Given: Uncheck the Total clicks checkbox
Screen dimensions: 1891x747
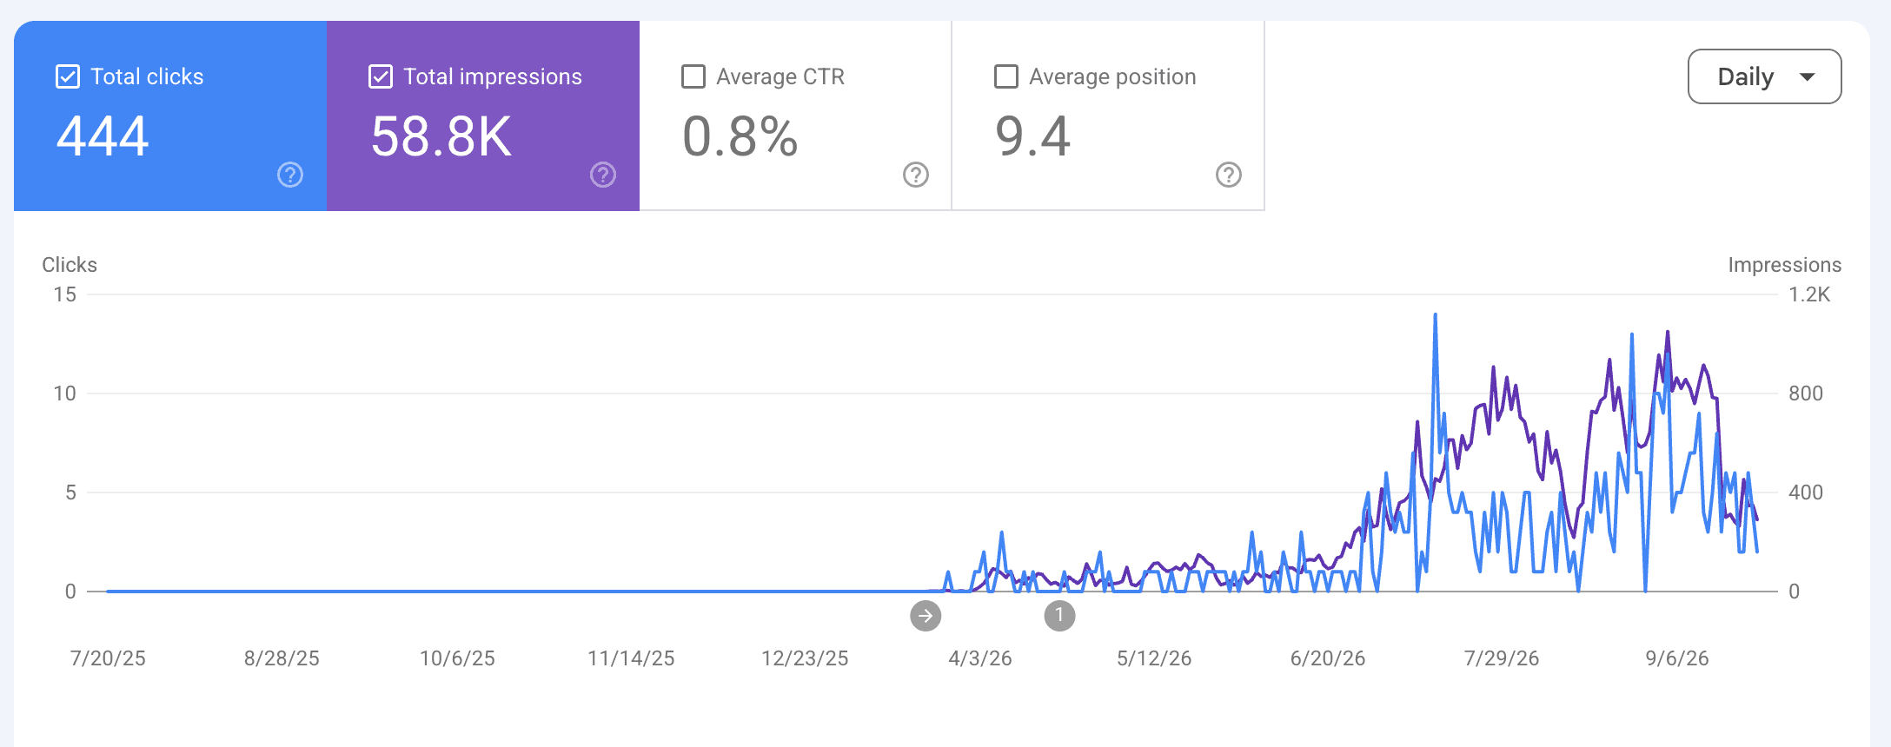Looking at the screenshot, I should click(68, 76).
